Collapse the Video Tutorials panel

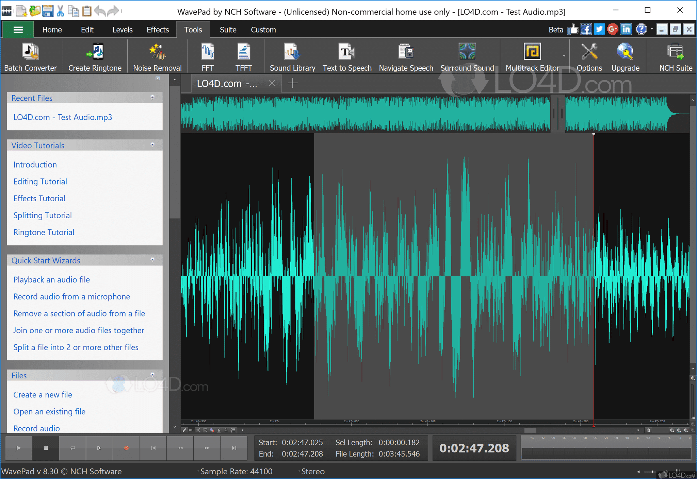pyautogui.click(x=152, y=144)
